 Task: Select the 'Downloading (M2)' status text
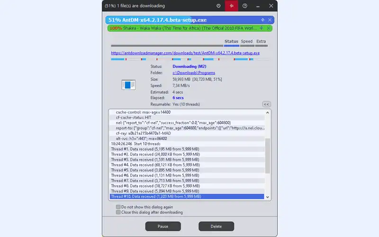tap(189, 66)
